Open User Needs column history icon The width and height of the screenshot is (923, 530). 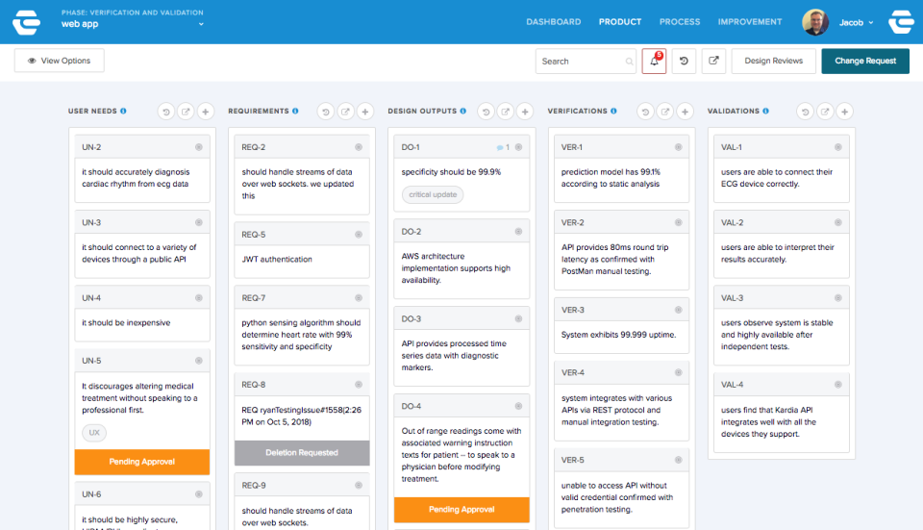(166, 112)
